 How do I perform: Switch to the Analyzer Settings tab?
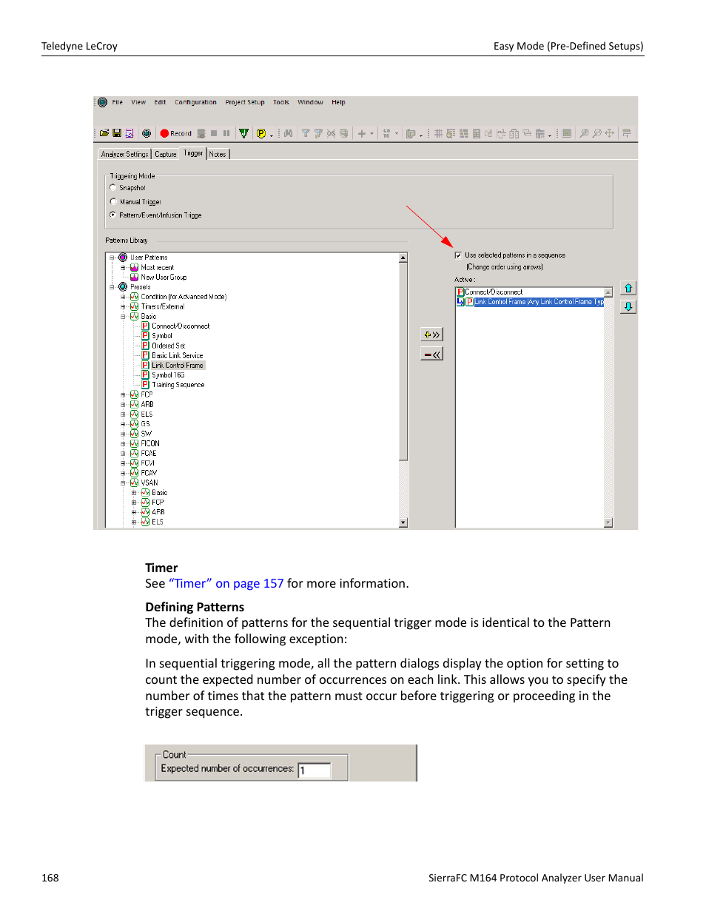(x=125, y=154)
